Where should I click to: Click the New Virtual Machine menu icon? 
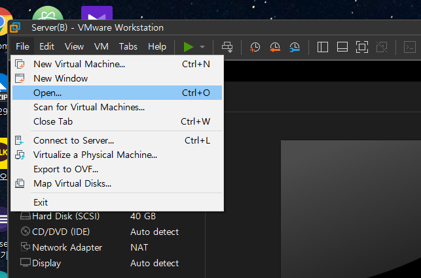[20, 64]
